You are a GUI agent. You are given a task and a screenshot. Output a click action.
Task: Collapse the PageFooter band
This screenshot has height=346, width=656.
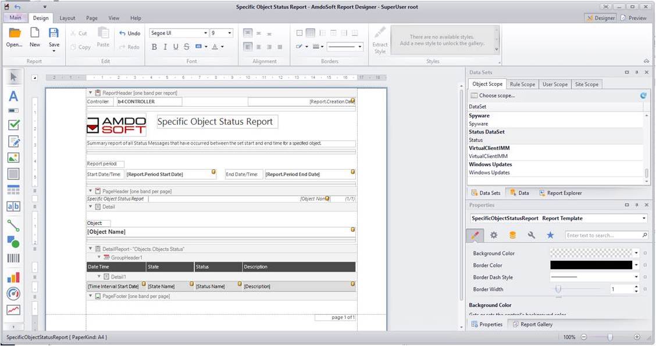(x=90, y=296)
